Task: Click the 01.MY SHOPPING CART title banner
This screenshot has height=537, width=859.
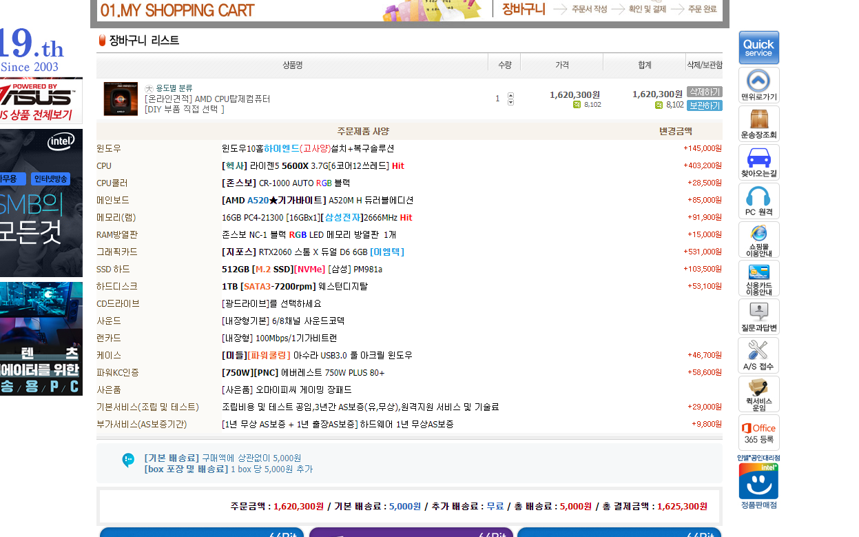Action: (x=178, y=10)
